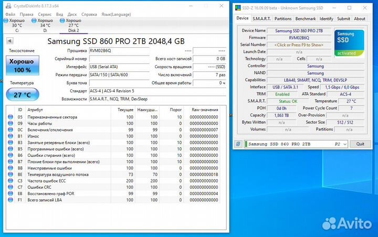The width and height of the screenshot is (378, 237).
Task: Select the Включения/отключения attribute text
Action: click(x=50, y=130)
